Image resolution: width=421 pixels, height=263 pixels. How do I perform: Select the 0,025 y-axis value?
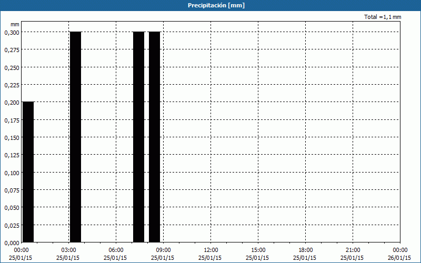coord(12,226)
